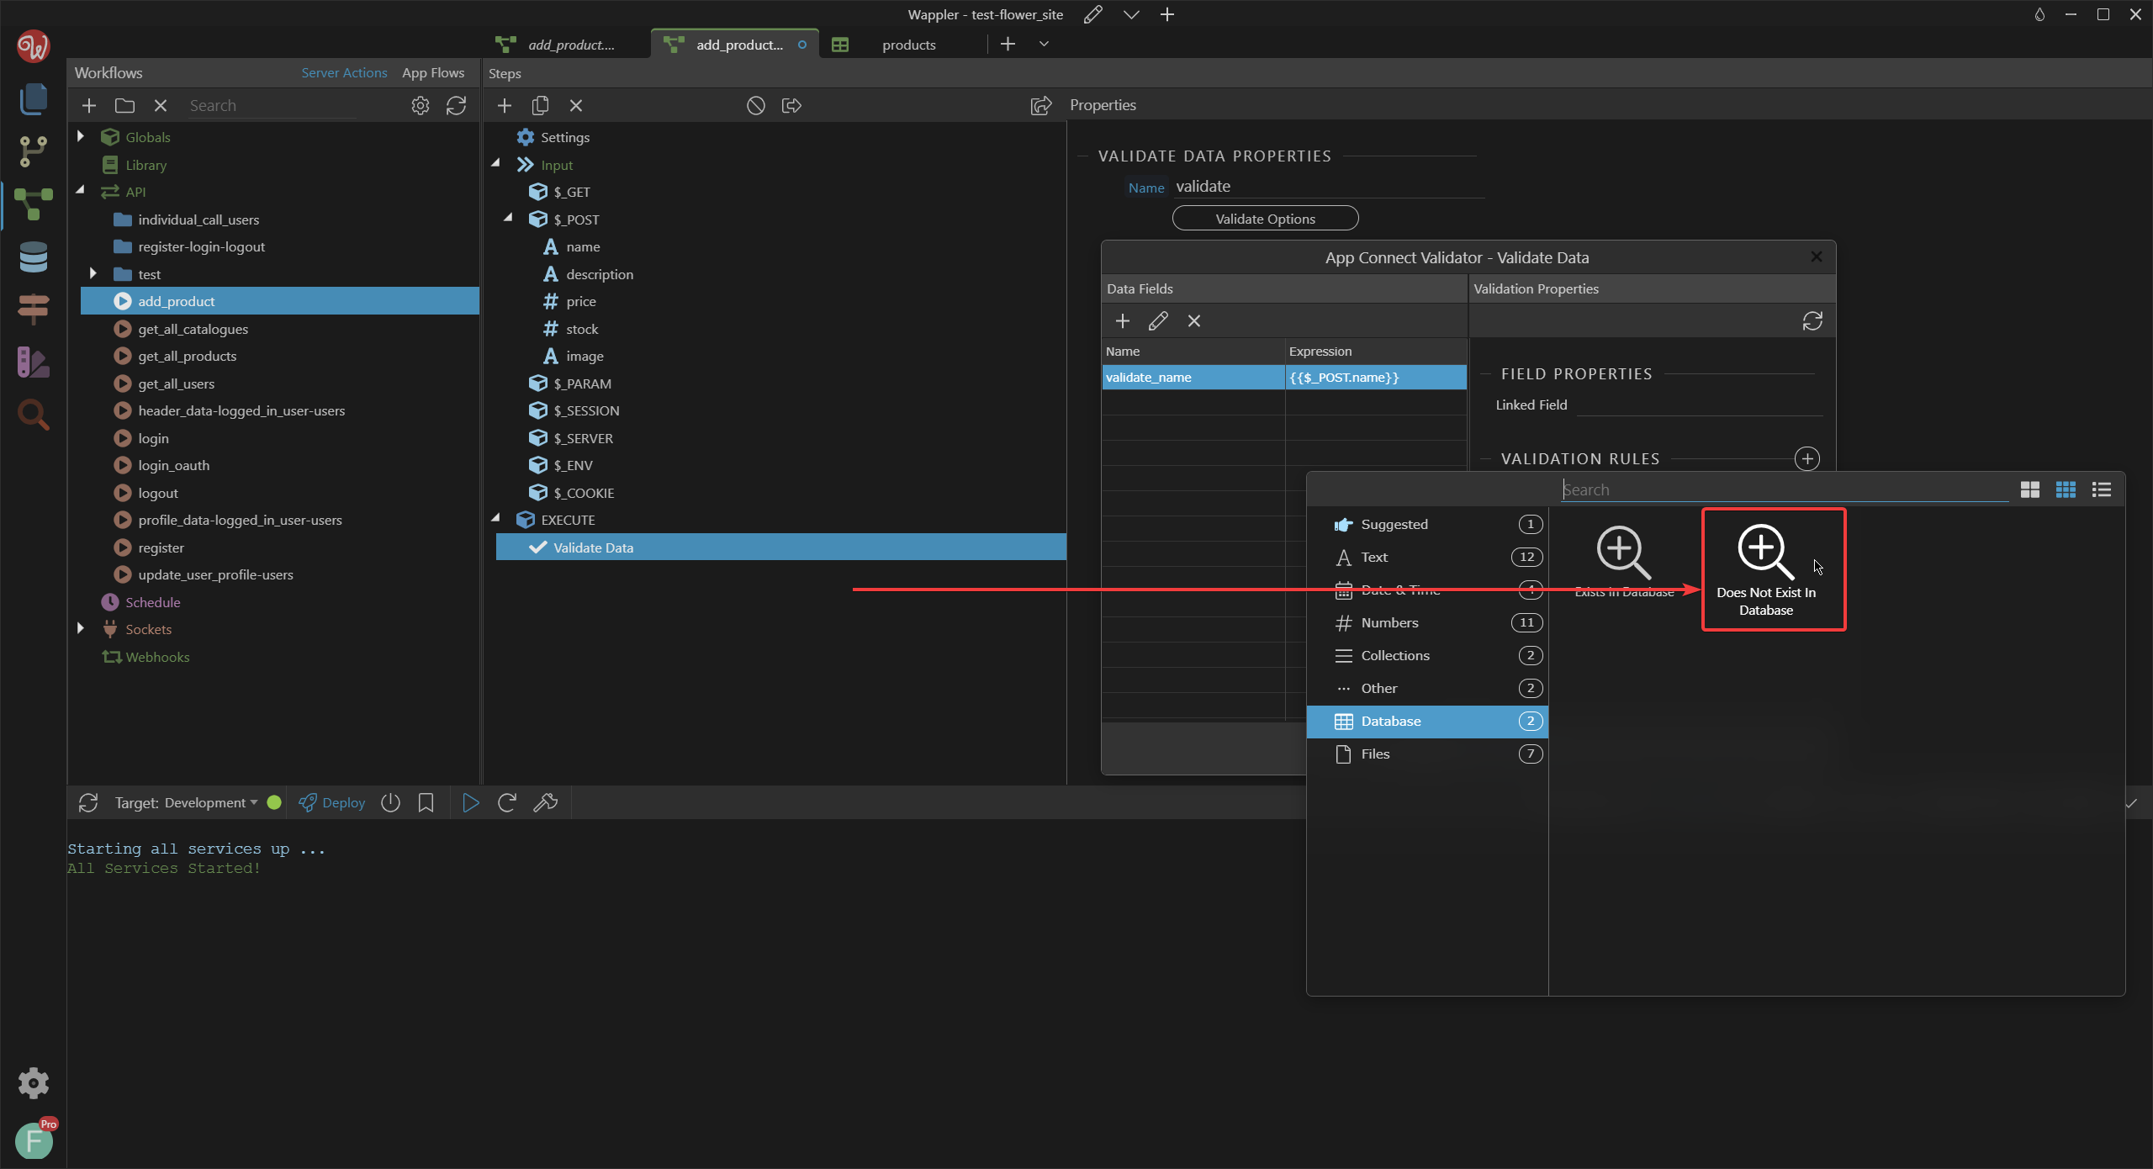Click output arrow icon in Steps toolbar
Screen dimensions: 2153x1169
(x=791, y=105)
